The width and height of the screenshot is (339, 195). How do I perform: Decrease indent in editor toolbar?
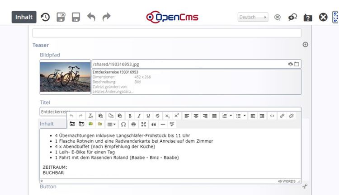[x=253, y=116]
